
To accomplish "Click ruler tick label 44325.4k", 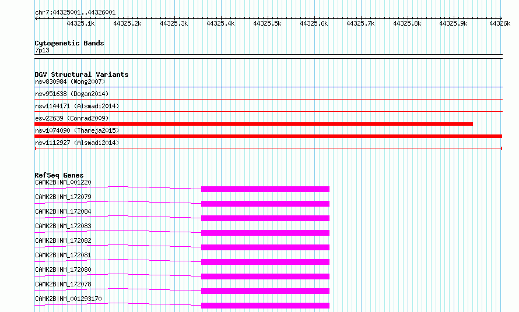I will click(220, 23).
